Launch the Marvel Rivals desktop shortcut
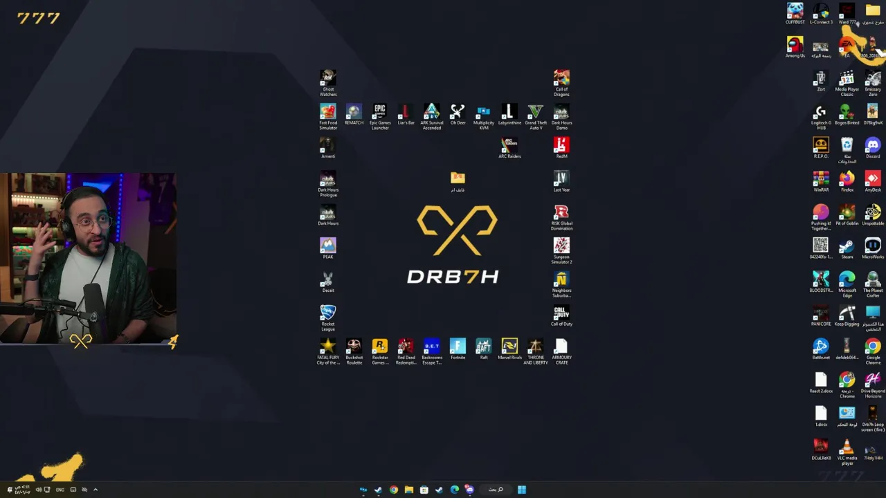Viewport: 886px width, 498px height. pyautogui.click(x=509, y=349)
